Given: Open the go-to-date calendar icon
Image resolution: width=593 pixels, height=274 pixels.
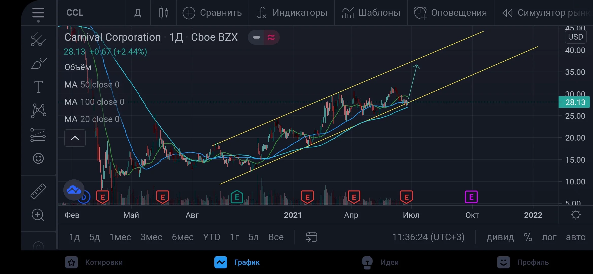Looking at the screenshot, I should (x=311, y=237).
